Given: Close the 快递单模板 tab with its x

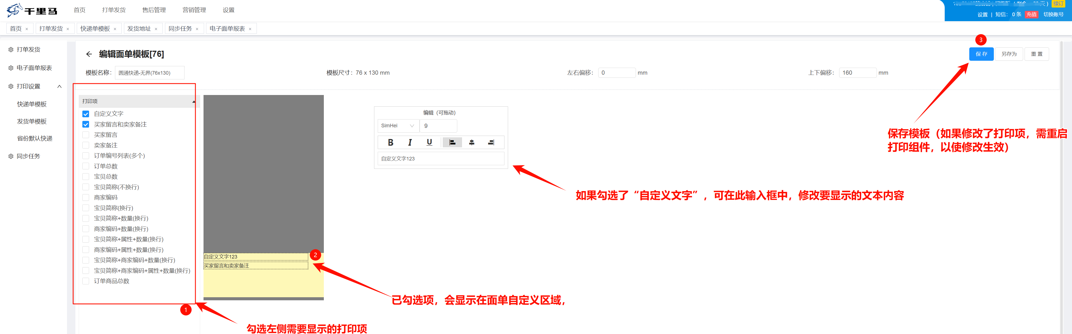Looking at the screenshot, I should 115,29.
